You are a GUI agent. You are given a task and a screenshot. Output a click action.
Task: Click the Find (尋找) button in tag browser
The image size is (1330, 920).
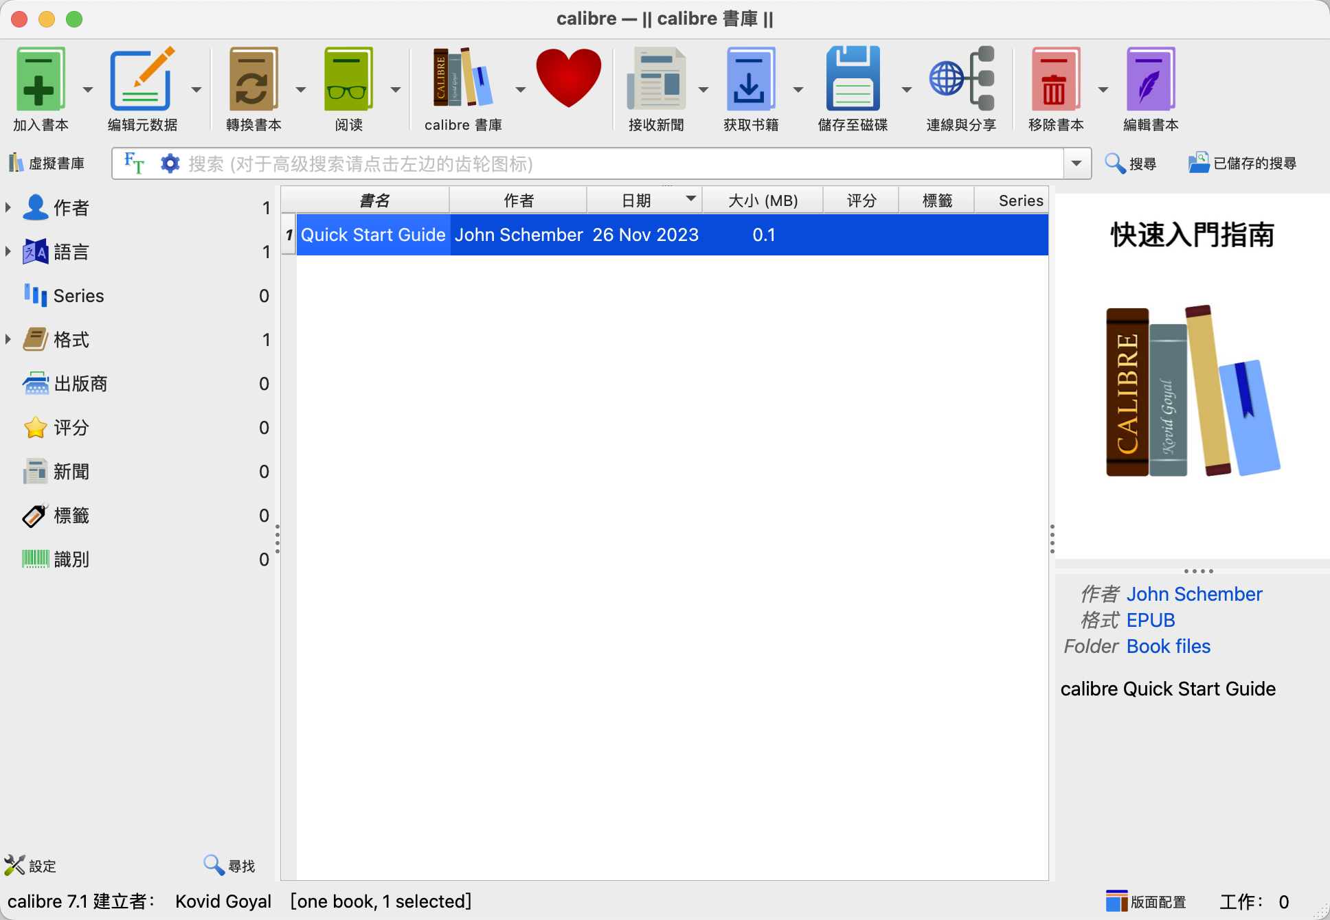point(229,866)
